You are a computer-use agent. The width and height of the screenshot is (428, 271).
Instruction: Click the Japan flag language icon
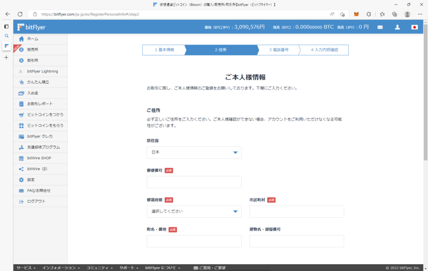click(415, 27)
